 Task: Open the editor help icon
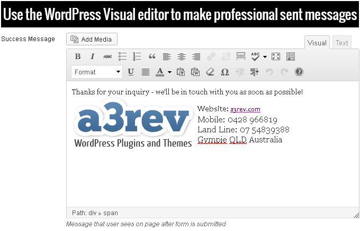(x=299, y=72)
